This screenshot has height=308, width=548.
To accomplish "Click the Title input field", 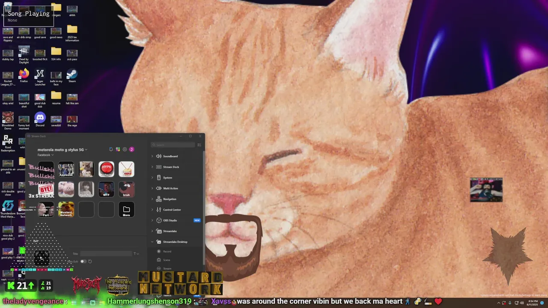I will tap(106, 254).
